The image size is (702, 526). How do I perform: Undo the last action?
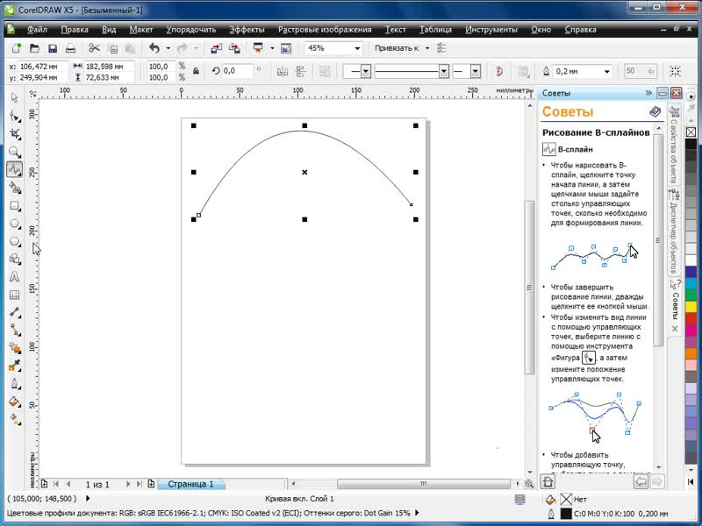[x=154, y=48]
